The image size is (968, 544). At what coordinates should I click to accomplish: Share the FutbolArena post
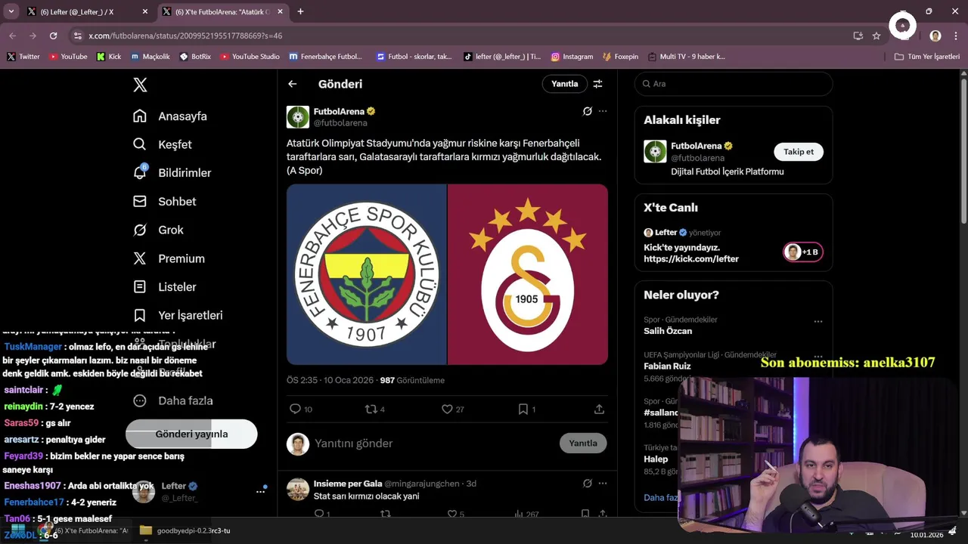(x=599, y=409)
